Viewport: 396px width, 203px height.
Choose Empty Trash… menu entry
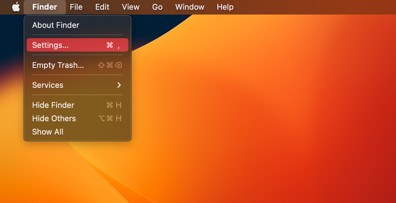pos(78,65)
